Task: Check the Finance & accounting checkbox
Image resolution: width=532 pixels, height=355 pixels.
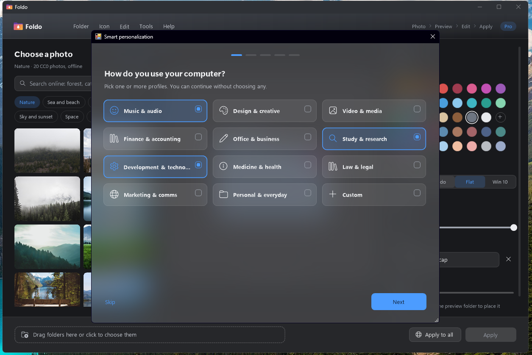Action: click(198, 137)
